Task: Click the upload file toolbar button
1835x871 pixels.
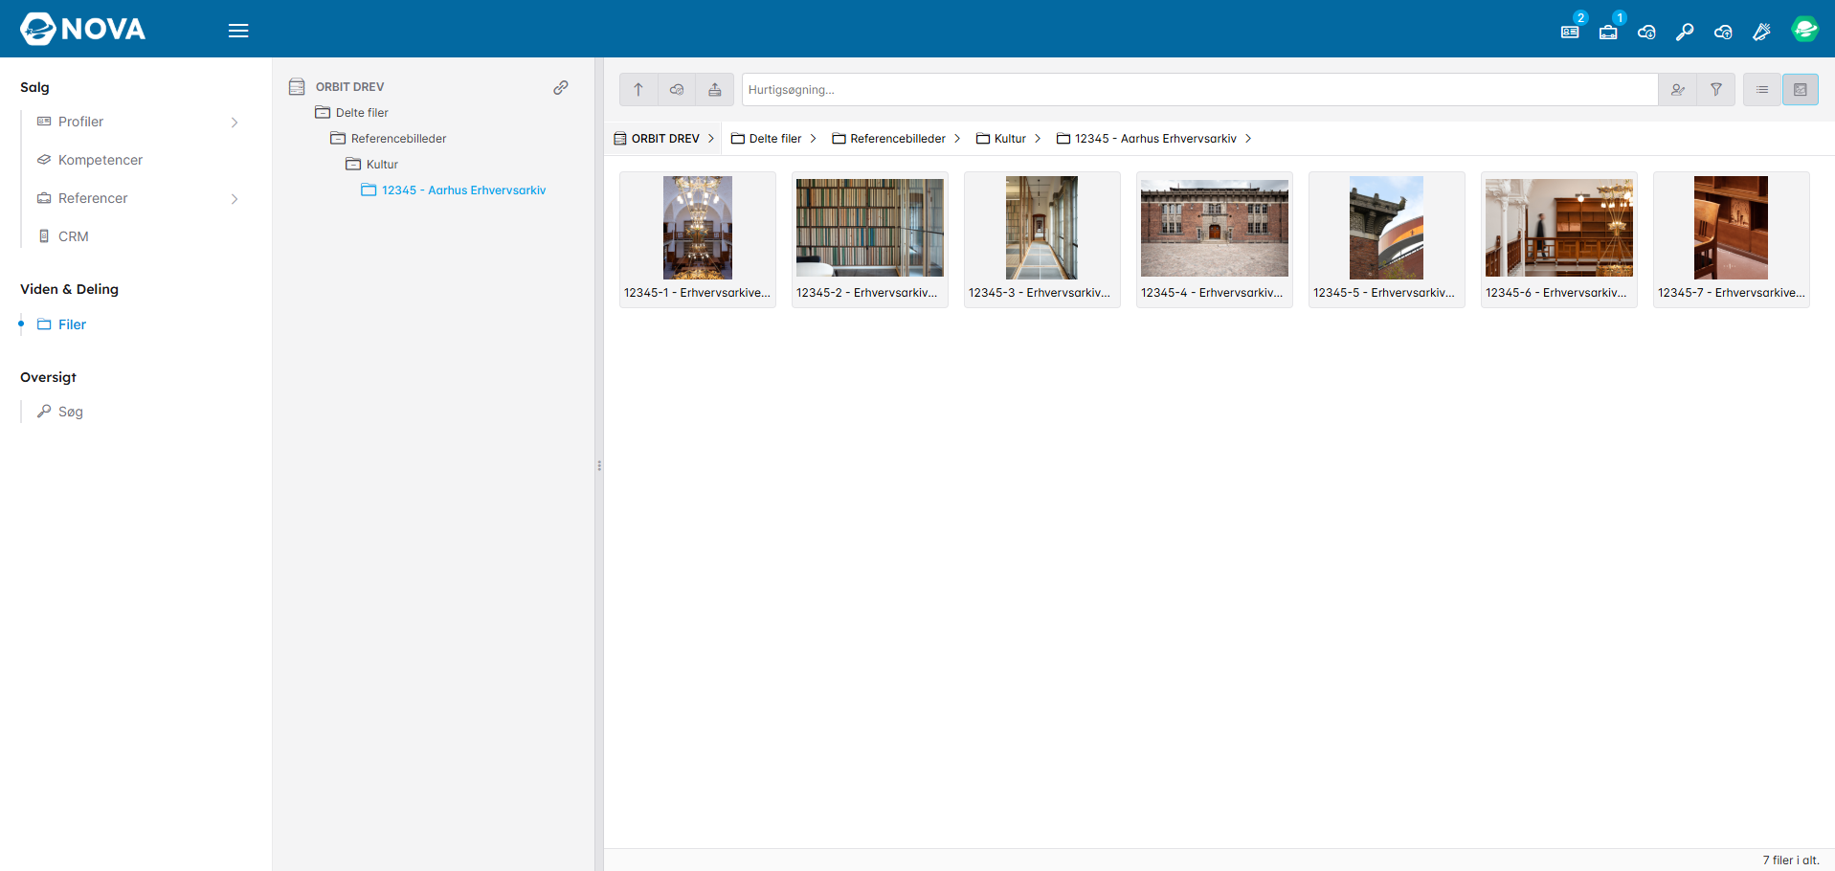Action: [x=715, y=90]
